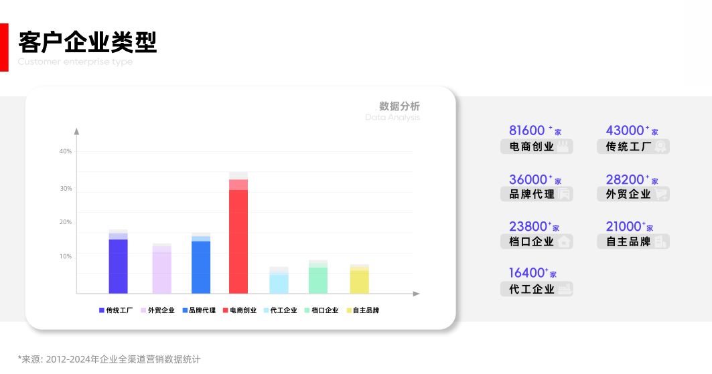Click the 客户企业类型 slide title

[88, 42]
